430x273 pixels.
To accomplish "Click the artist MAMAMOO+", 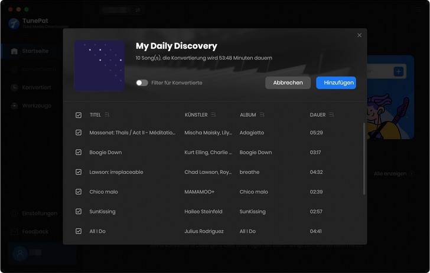I will (200, 192).
